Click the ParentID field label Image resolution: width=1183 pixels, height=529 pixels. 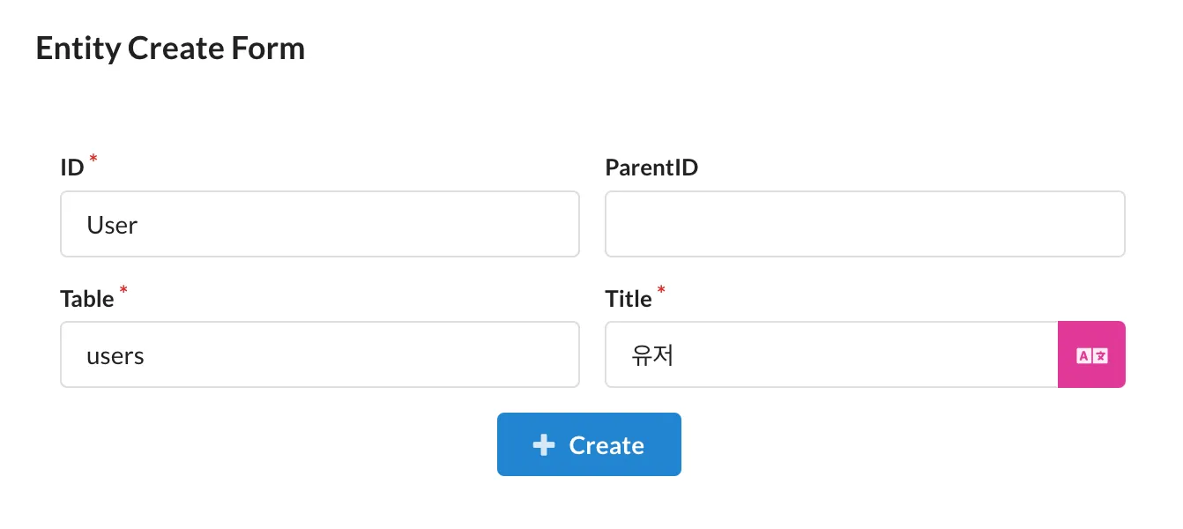point(652,167)
